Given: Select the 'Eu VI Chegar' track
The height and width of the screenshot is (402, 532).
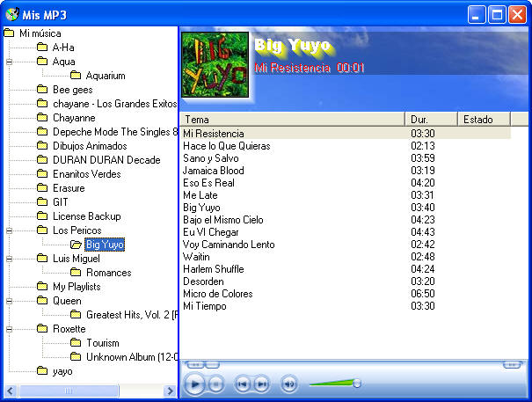Looking at the screenshot, I should [x=211, y=232].
